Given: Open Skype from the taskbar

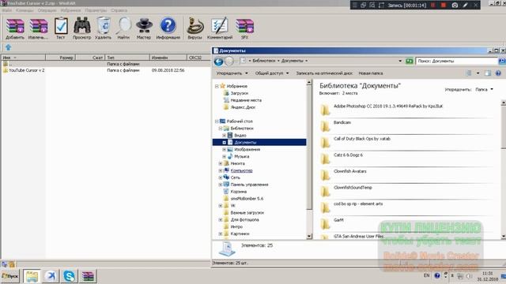Looking at the screenshot, I should click(x=69, y=276).
